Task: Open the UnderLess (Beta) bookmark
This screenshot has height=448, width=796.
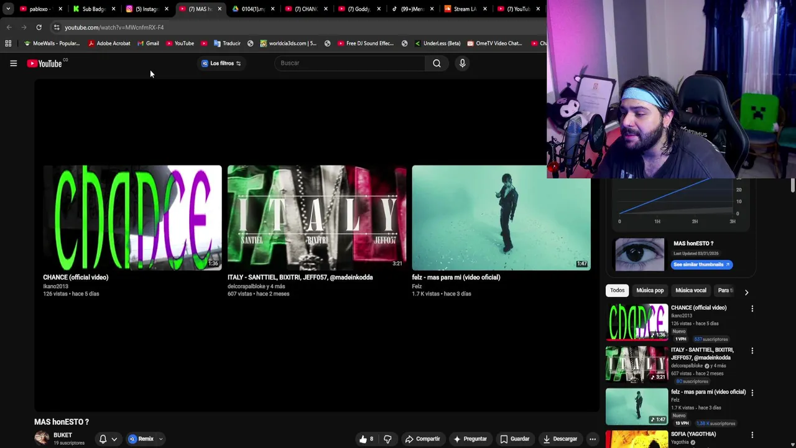Action: 437,44
